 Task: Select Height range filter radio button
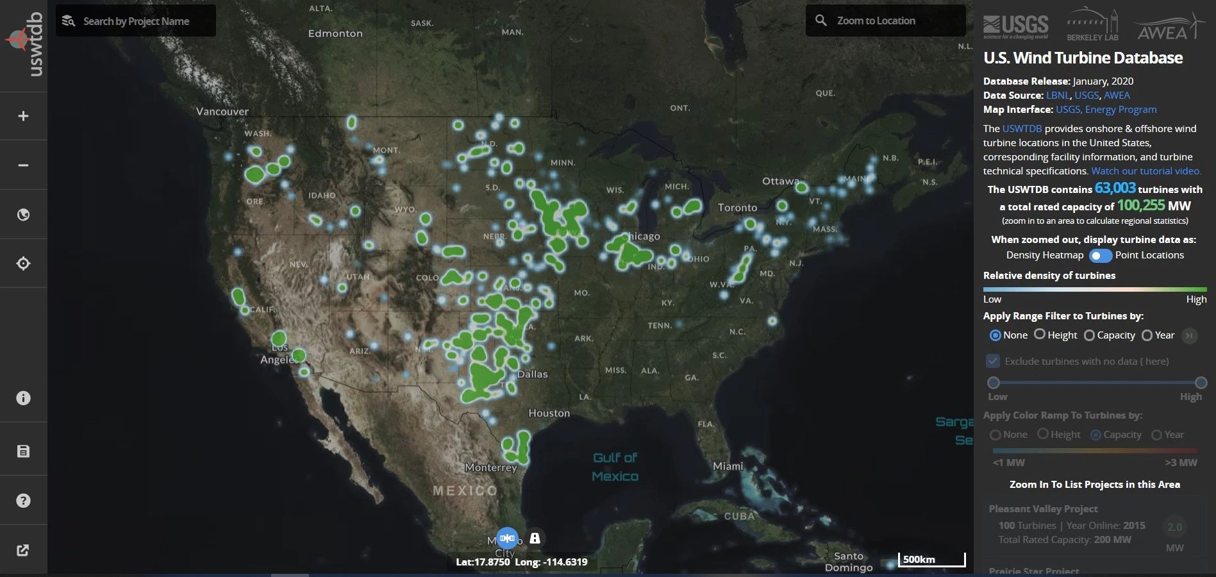coord(1040,335)
